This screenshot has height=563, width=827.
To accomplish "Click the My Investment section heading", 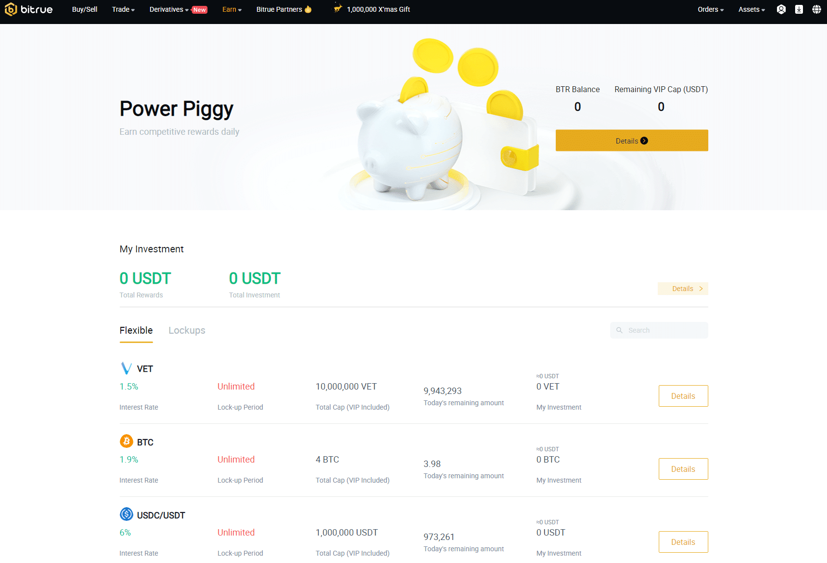I will [x=152, y=249].
